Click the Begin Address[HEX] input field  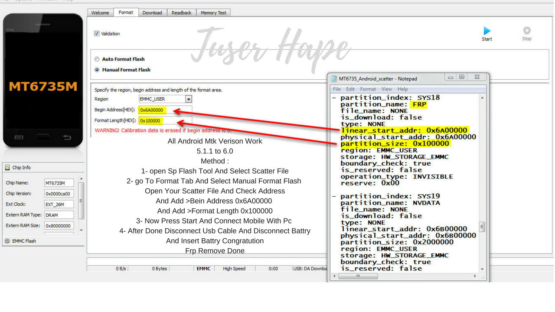click(x=165, y=110)
